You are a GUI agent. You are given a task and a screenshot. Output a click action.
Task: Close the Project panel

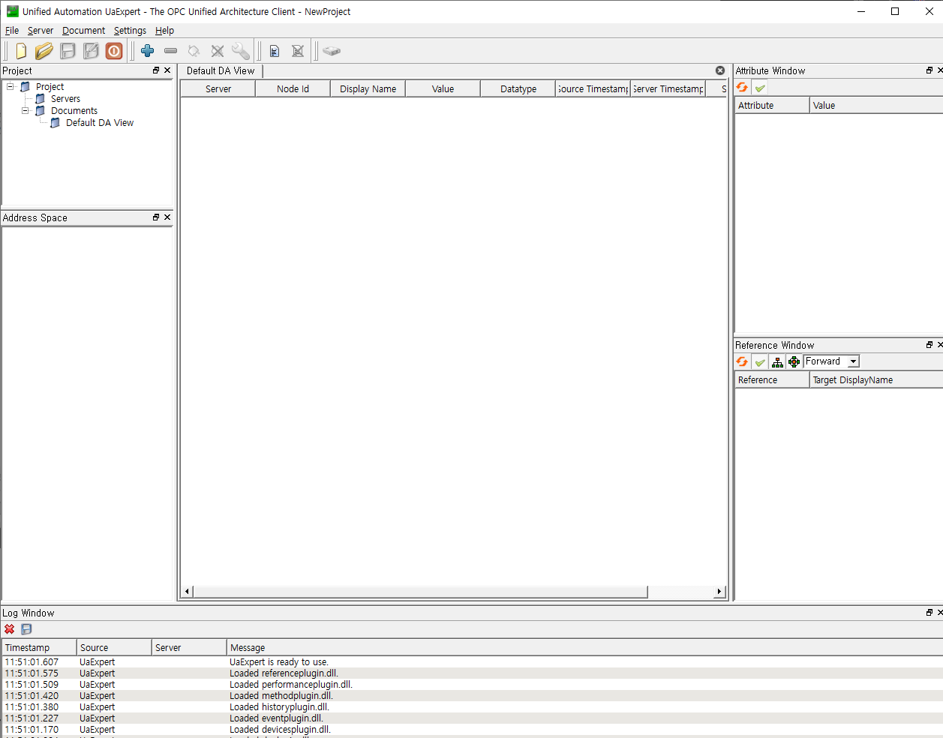coord(167,70)
